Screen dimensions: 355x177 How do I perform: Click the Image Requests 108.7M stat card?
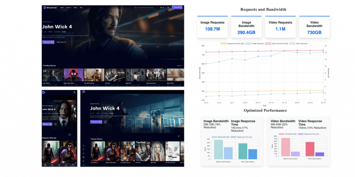click(213, 27)
